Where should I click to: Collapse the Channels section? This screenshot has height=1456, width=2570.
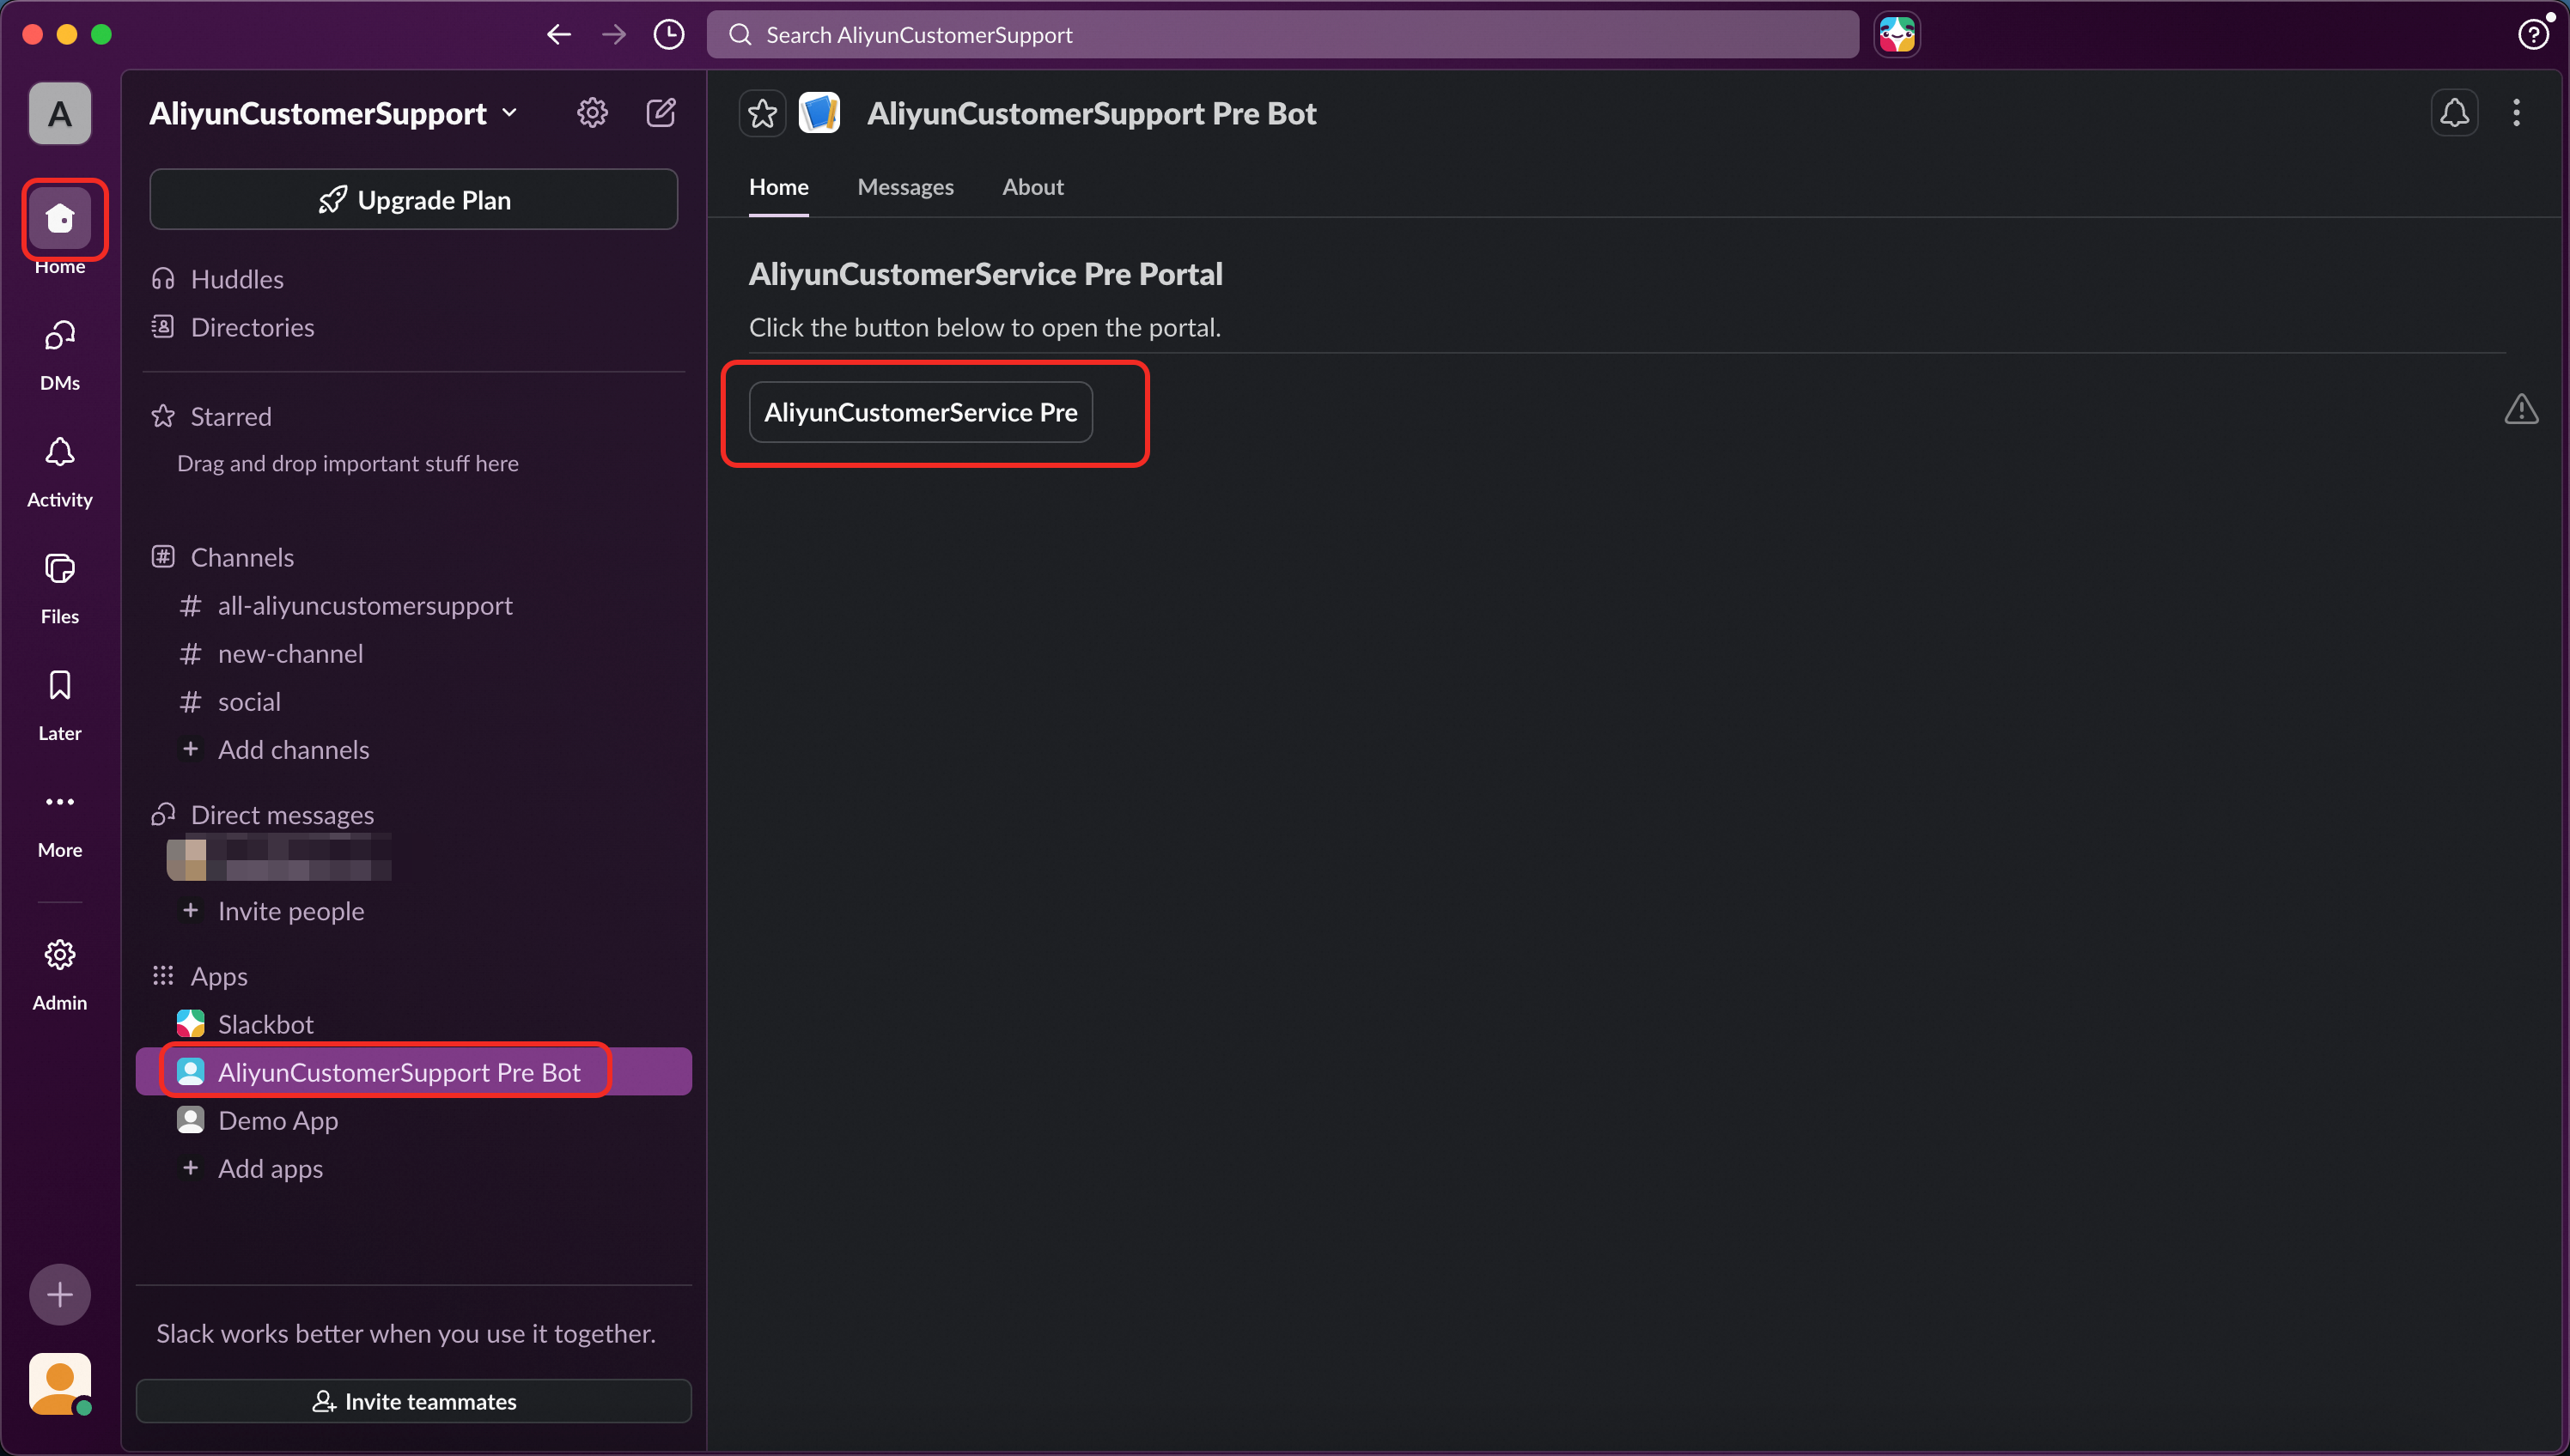tap(242, 557)
